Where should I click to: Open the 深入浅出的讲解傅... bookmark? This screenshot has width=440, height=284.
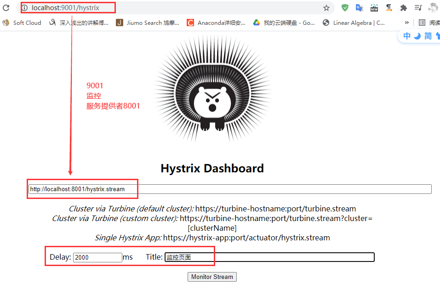[x=79, y=23]
